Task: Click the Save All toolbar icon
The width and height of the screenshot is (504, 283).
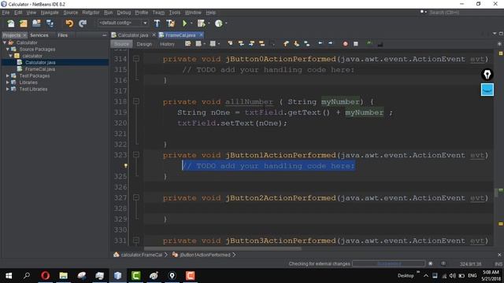Action: [50, 24]
